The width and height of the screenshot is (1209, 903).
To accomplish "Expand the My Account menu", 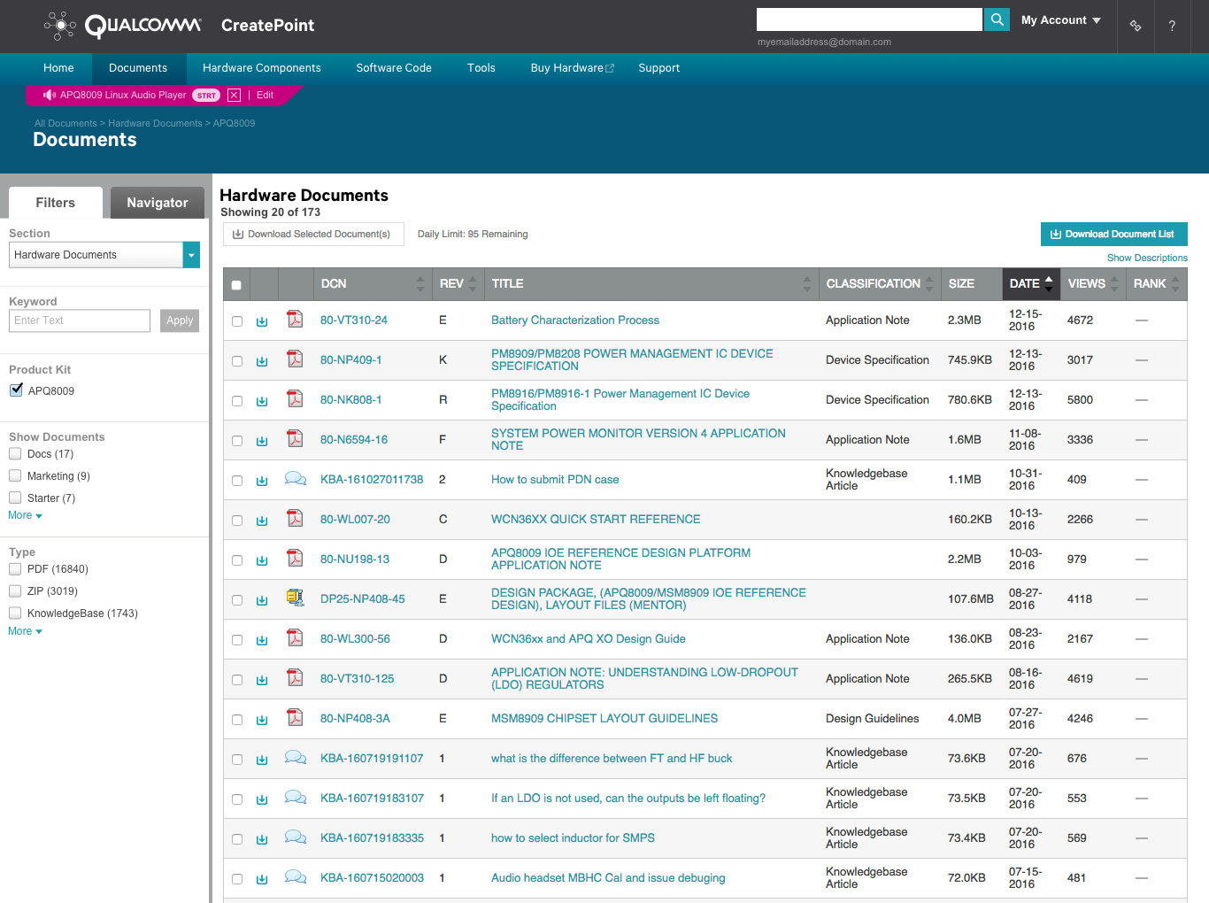I will pyautogui.click(x=1060, y=20).
